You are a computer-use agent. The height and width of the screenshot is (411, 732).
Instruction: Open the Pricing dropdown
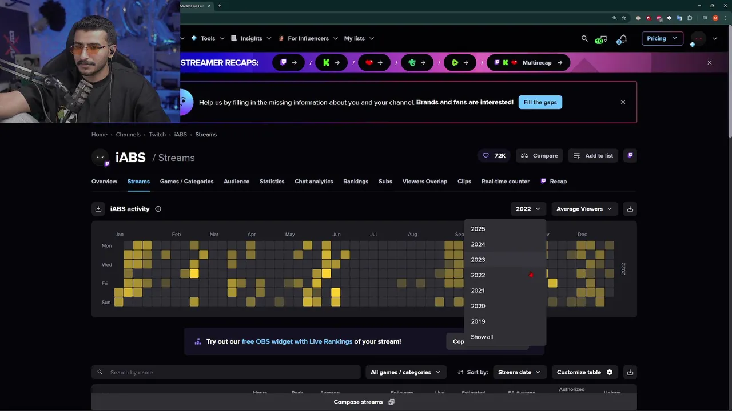tap(662, 38)
